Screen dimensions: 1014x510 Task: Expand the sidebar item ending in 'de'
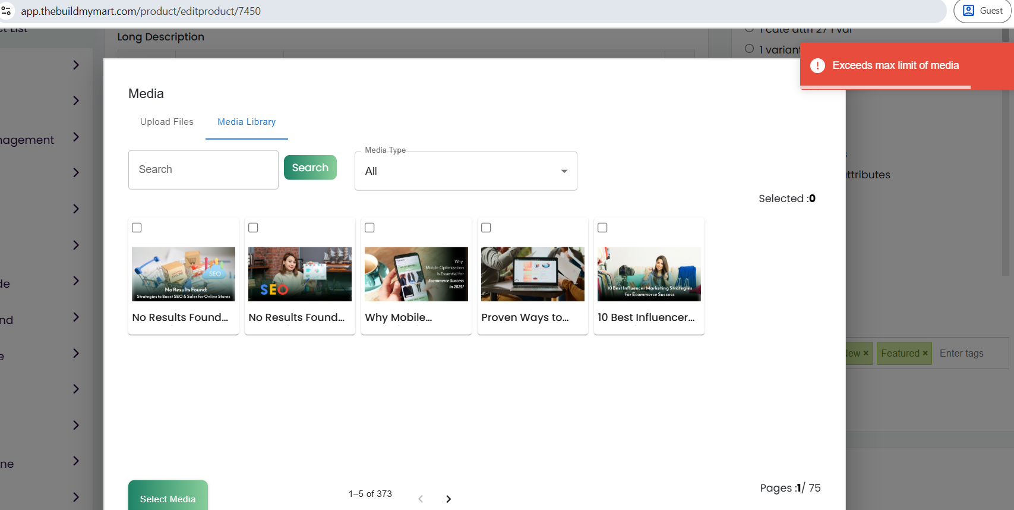pyautogui.click(x=76, y=281)
